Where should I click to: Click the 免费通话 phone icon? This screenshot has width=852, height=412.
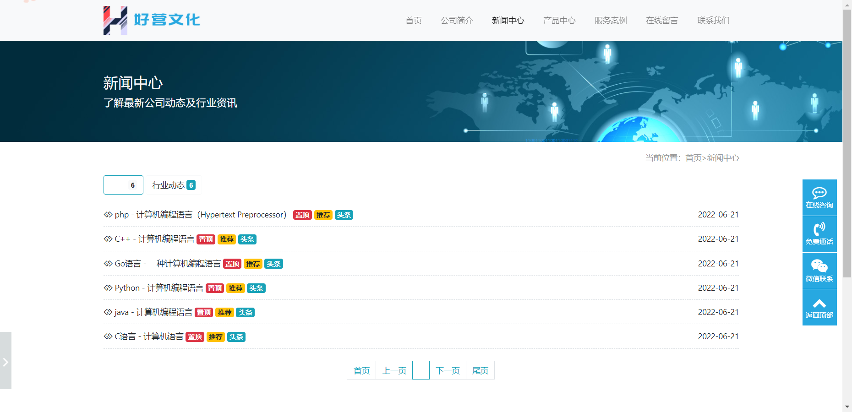coord(819,229)
